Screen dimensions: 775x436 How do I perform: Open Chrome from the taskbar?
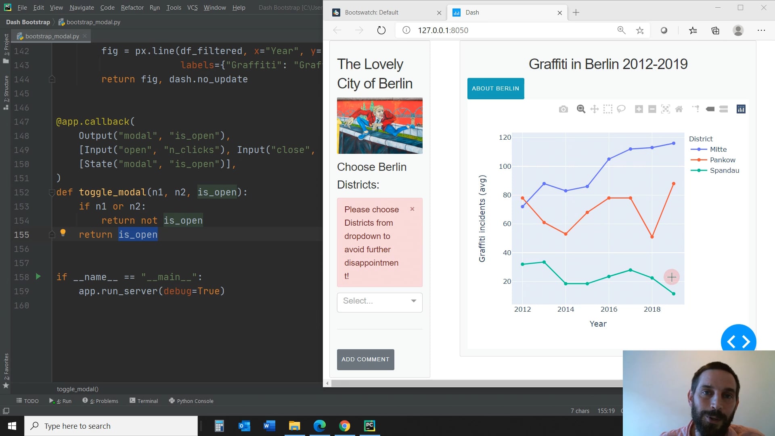pos(345,426)
